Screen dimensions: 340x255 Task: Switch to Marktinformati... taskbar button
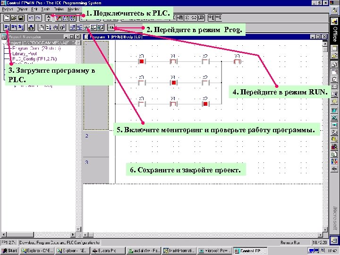tap(179, 251)
